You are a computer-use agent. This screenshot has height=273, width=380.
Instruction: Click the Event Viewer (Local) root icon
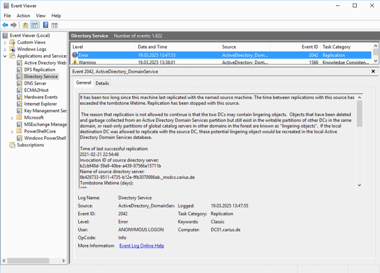pyautogui.click(x=5, y=35)
